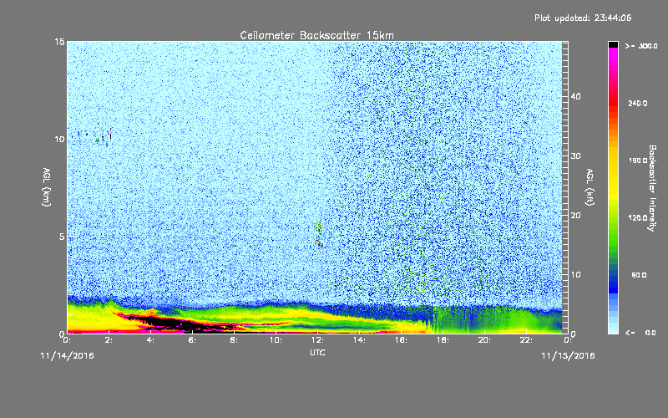Click the 15 km tick label
Viewport: 668px width, 418px height.
click(59, 42)
